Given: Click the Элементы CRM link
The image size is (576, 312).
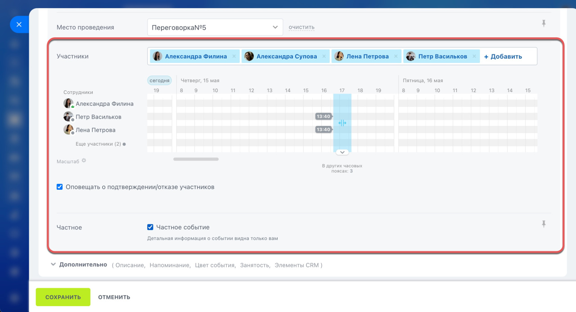Looking at the screenshot, I should point(296,265).
